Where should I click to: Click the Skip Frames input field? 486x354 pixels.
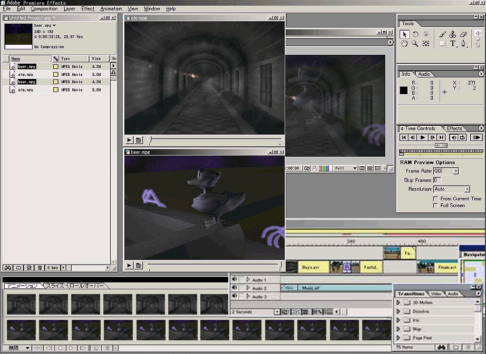[x=437, y=180]
